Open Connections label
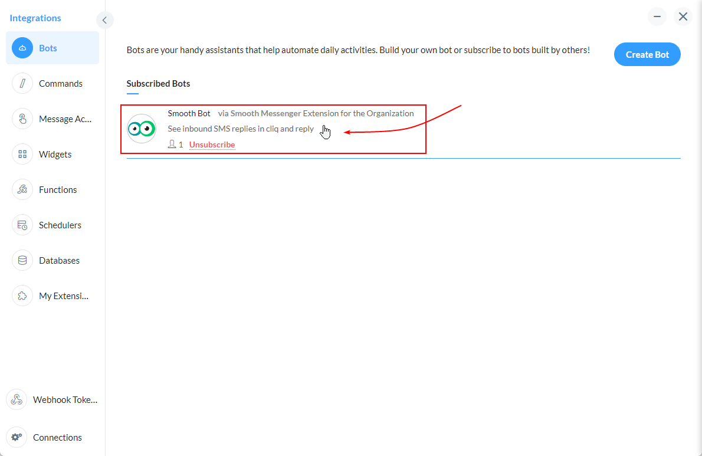702x456 pixels. 57,437
